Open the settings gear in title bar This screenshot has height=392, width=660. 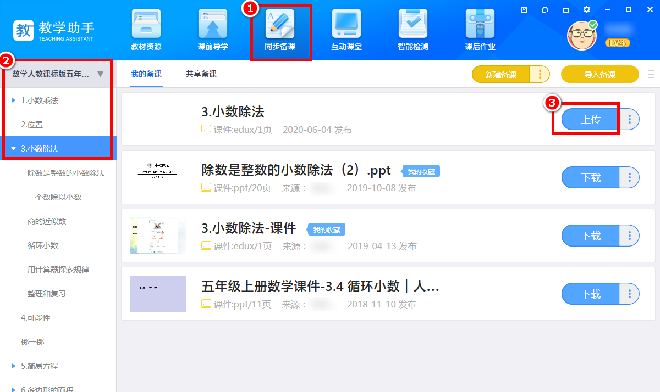point(587,9)
